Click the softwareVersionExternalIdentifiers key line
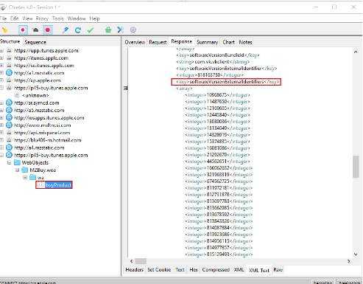This screenshot has width=363, height=284. point(226,82)
